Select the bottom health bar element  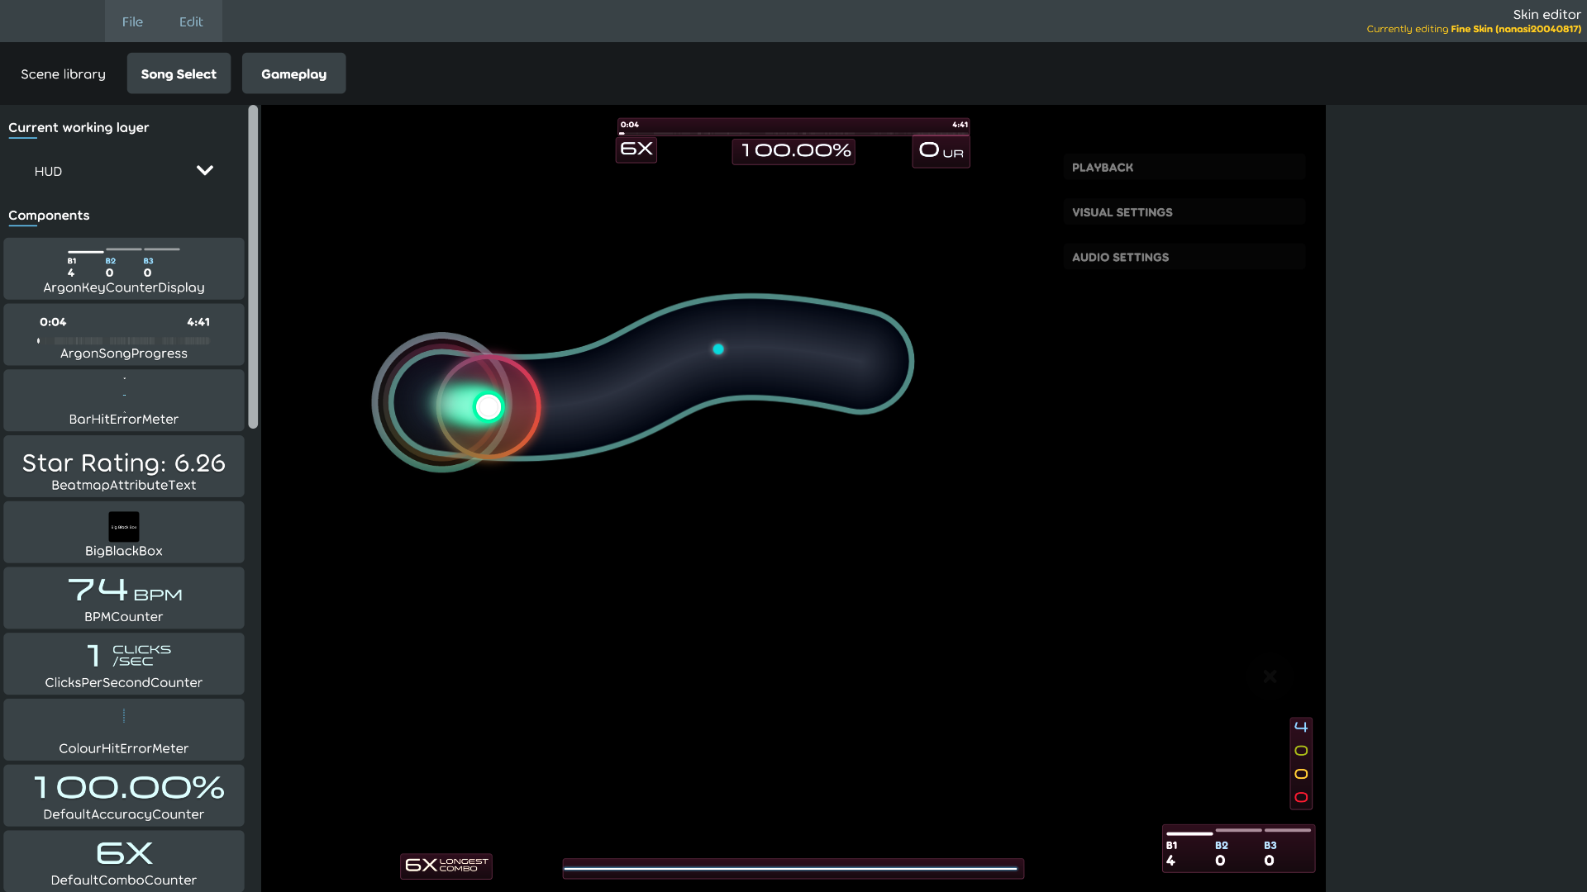tap(793, 868)
